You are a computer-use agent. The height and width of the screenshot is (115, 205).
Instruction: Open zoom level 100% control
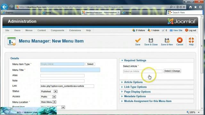(x=193, y=112)
